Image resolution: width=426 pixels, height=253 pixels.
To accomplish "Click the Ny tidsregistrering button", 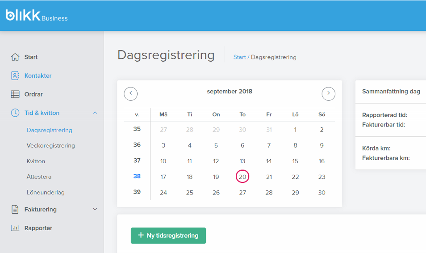I will click(168, 236).
